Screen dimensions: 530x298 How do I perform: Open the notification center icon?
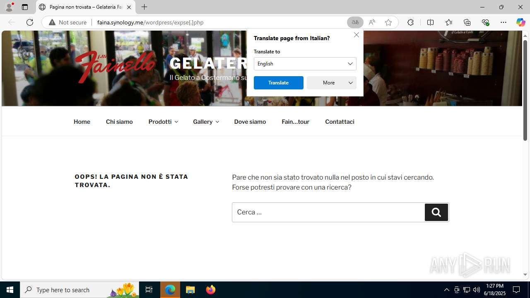point(516,290)
